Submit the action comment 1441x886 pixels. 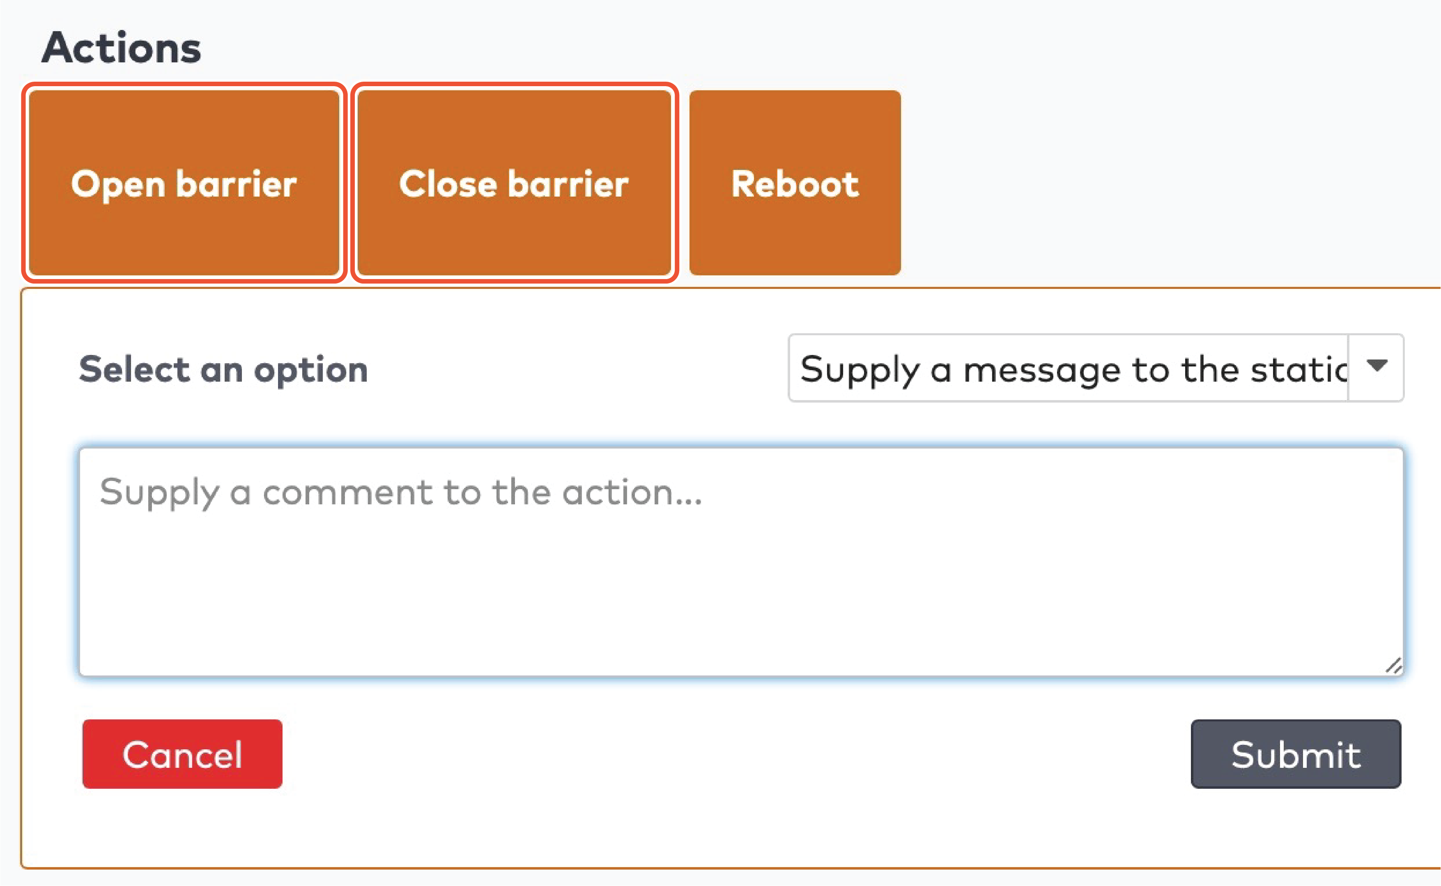[x=1296, y=753]
